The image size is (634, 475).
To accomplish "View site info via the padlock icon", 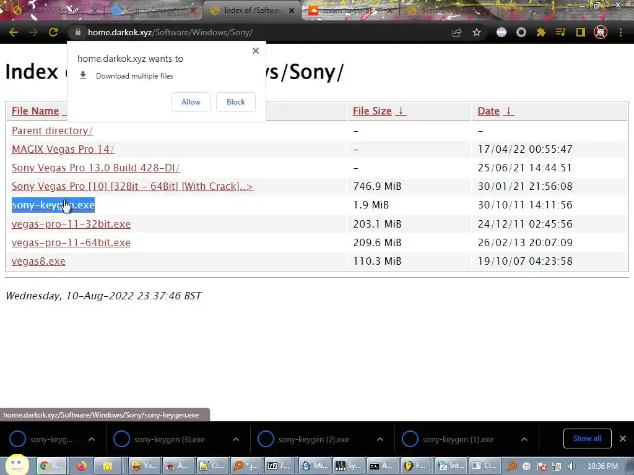I will coord(78,32).
